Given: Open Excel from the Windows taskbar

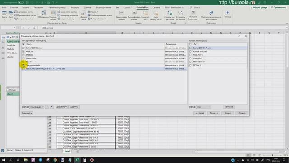Looking at the screenshot, I should click(77, 160).
